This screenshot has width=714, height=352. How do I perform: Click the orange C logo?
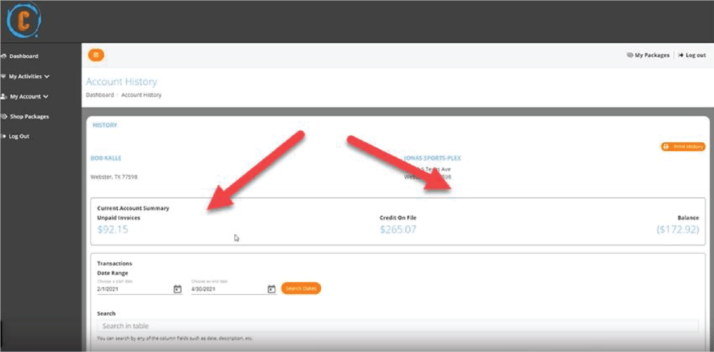24,20
